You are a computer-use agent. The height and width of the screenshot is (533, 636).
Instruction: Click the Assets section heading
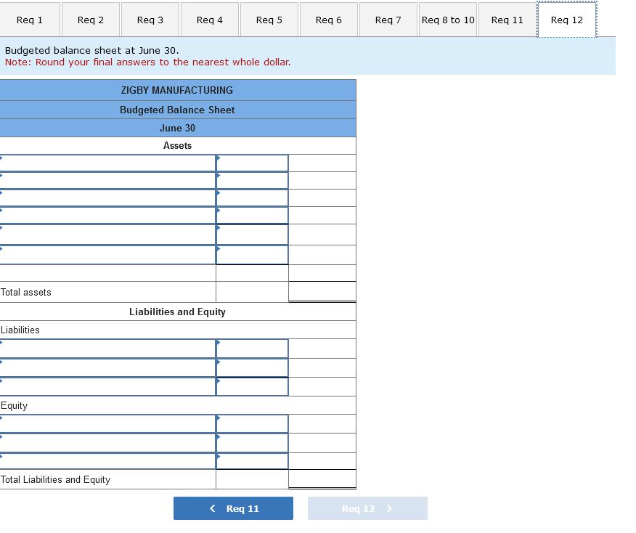click(x=177, y=146)
